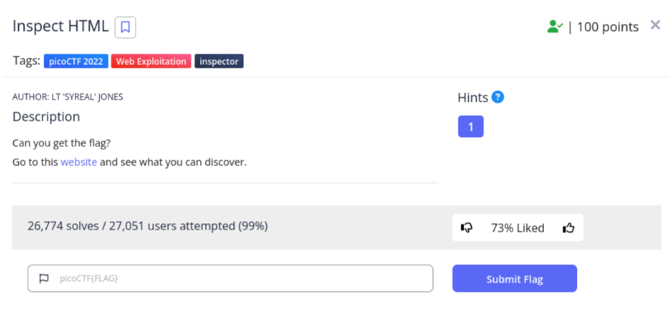
Task: Click the Hints question mark icon
Action: tap(498, 97)
